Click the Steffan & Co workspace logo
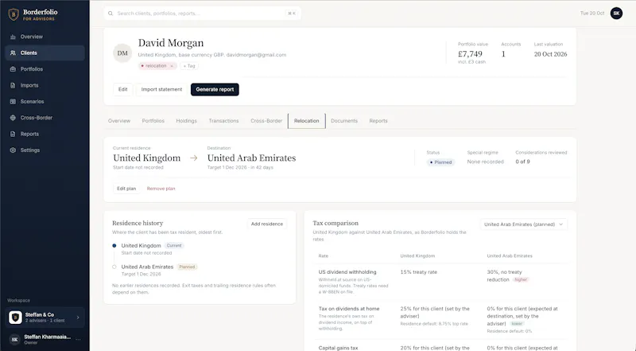Viewport: 636px width, 351px height. tap(15, 318)
